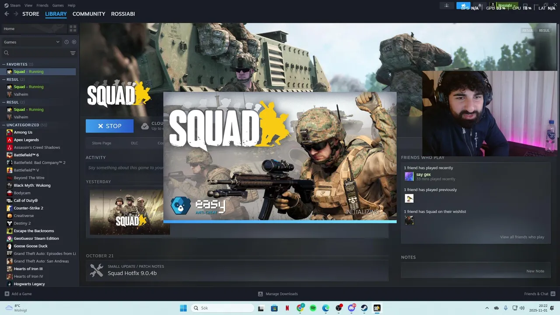Screen dimensions: 560x315
Task: Open the View menu
Action: pyautogui.click(x=28, y=5)
